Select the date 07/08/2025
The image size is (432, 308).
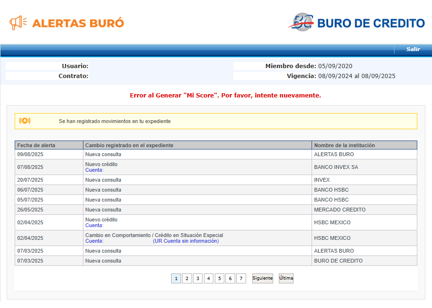[30, 167]
